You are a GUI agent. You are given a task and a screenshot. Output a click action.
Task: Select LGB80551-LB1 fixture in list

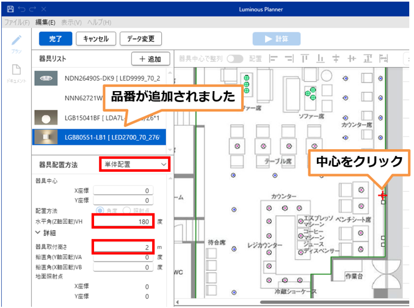[100, 137]
